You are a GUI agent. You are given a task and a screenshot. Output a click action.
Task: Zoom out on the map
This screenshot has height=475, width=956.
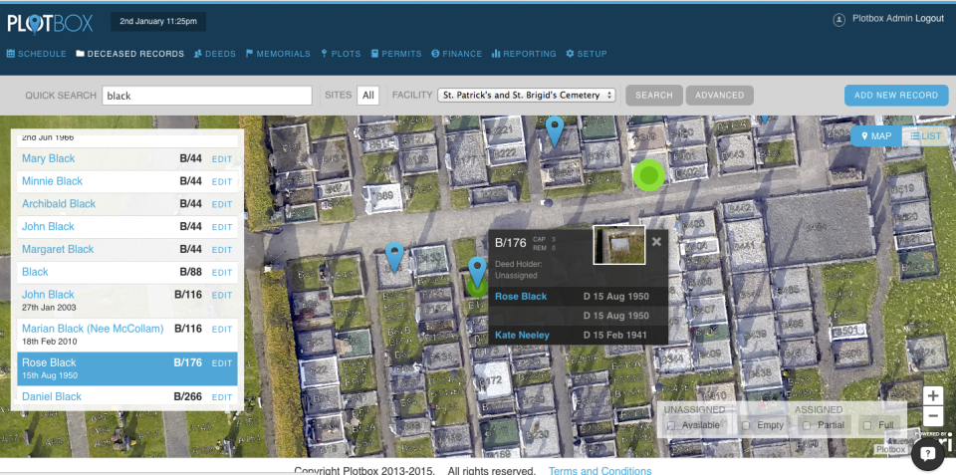coord(933,416)
